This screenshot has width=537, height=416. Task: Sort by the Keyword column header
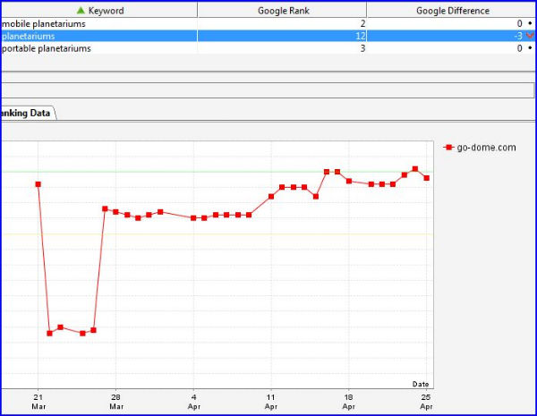point(99,10)
